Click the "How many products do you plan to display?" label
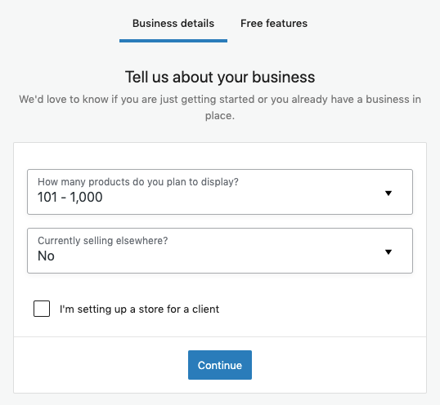This screenshot has height=405, width=440. click(x=138, y=182)
